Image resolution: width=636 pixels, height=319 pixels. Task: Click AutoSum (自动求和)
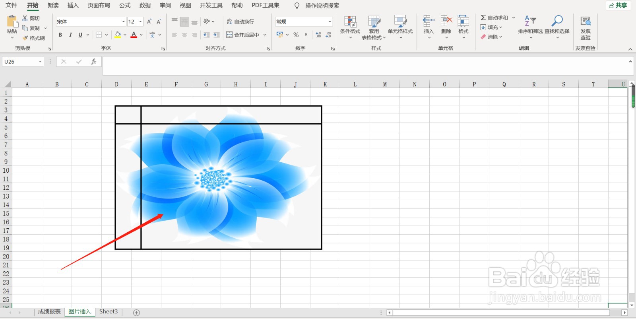click(x=494, y=18)
